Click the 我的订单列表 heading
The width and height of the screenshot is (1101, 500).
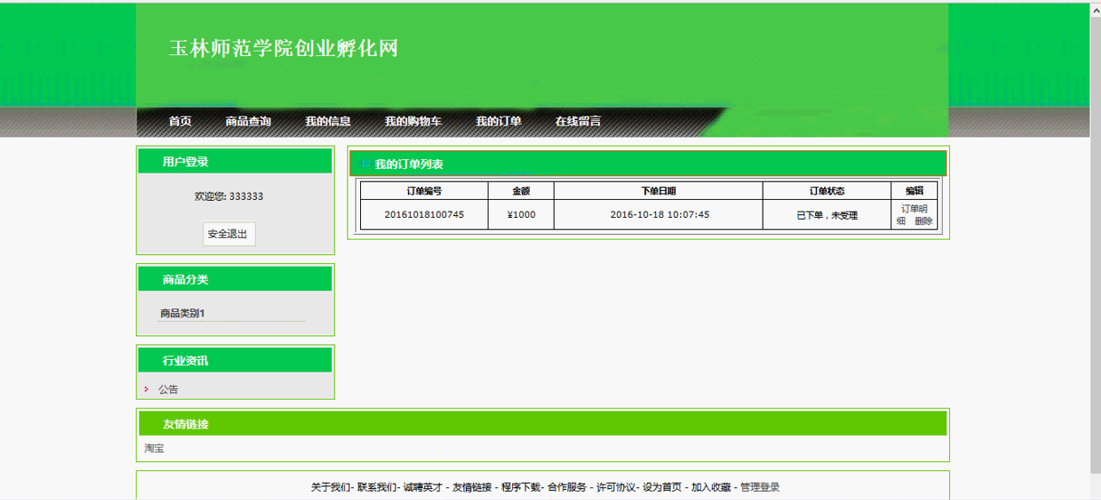click(409, 165)
